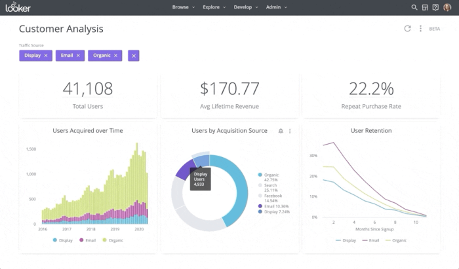
Task: Open the search icon in header
Action: [x=414, y=7]
